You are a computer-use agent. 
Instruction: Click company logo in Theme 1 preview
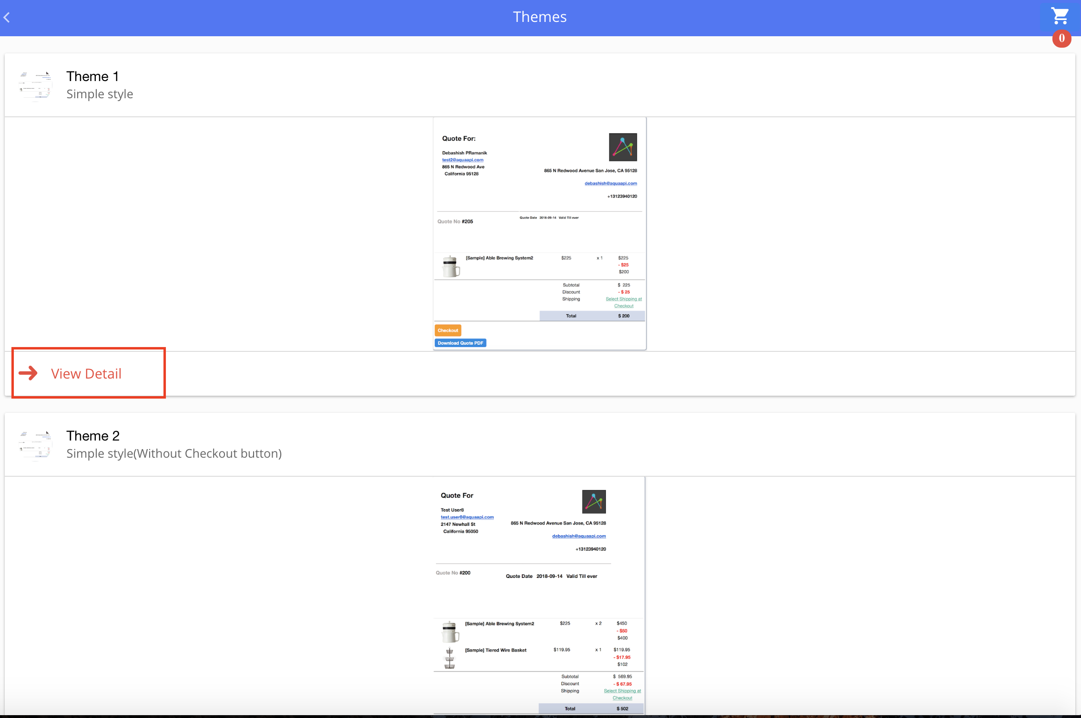coord(622,147)
